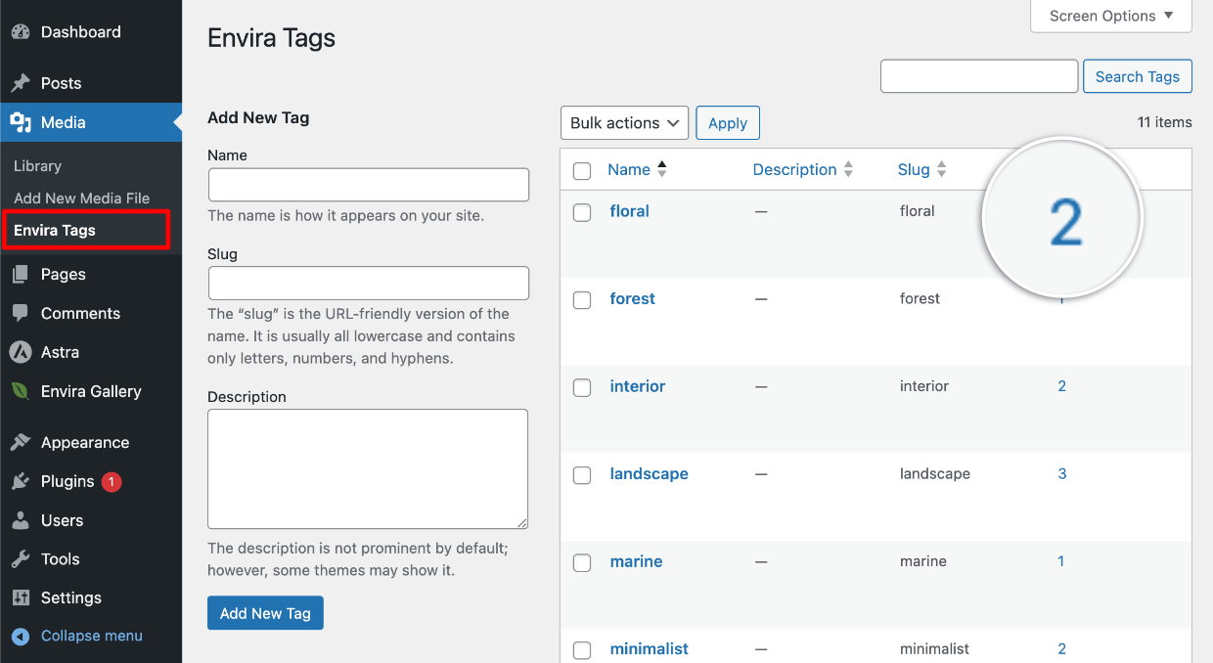Select Envira Tags in Media submenu
This screenshot has height=663, width=1213.
(55, 230)
